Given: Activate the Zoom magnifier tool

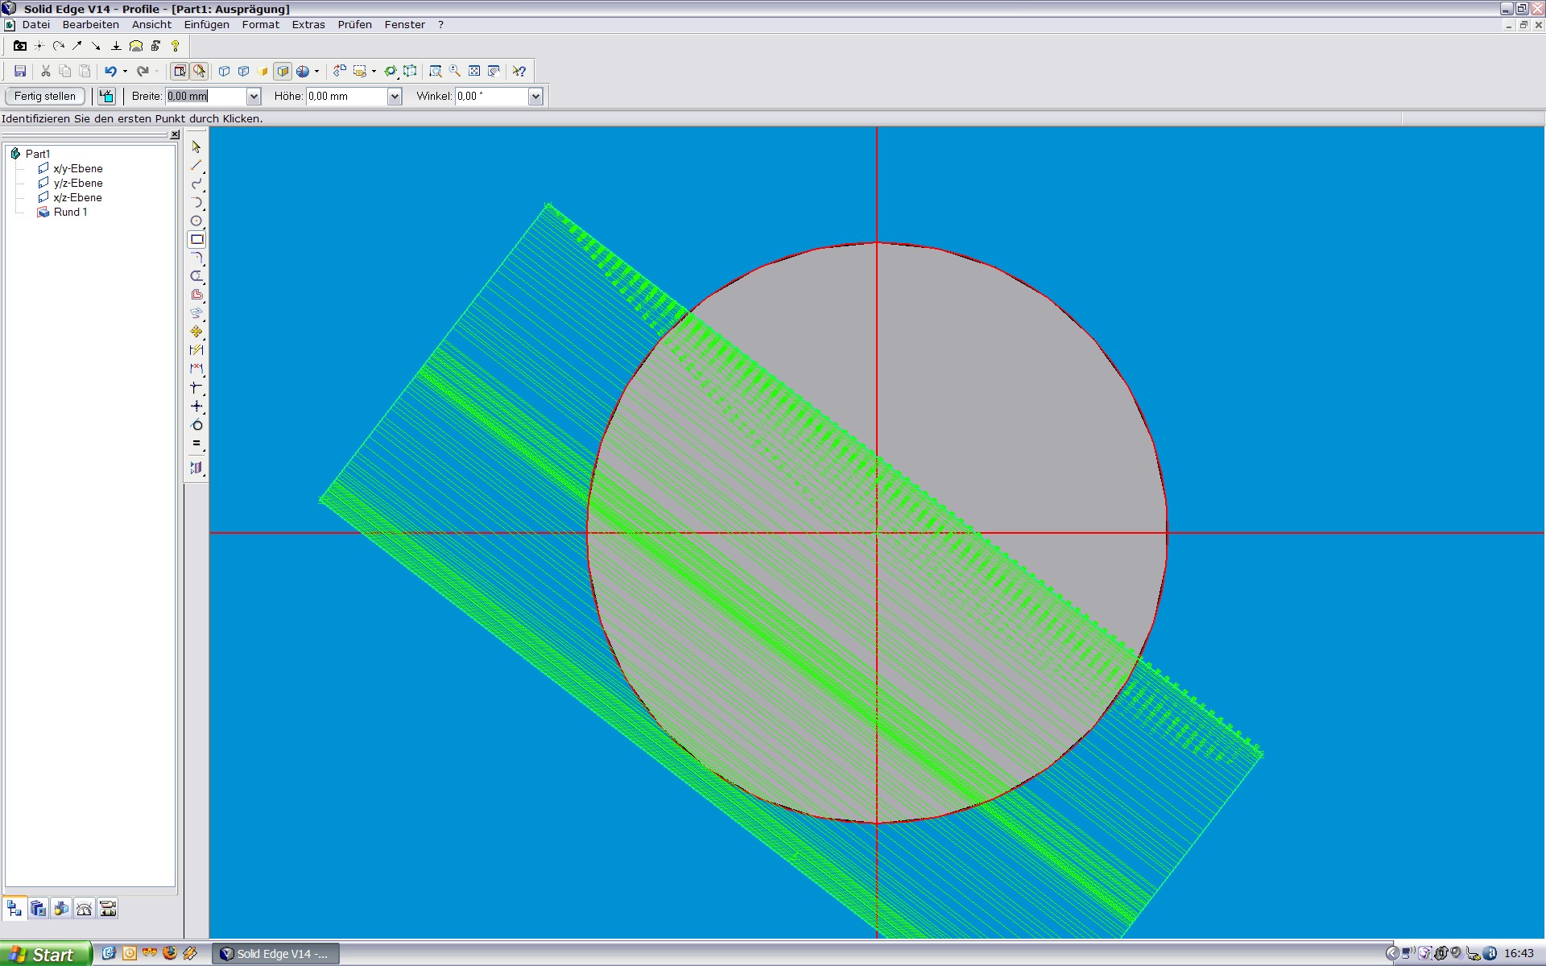Looking at the screenshot, I should pos(455,71).
